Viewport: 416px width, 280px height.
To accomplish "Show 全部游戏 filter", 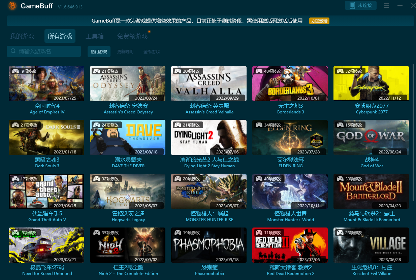I will pos(152,52).
